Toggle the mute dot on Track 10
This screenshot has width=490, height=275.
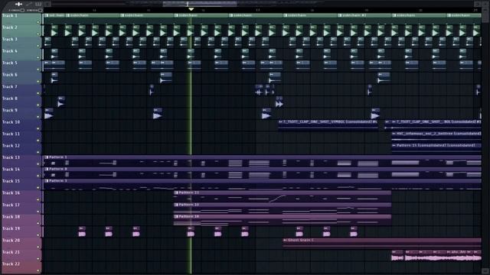click(x=38, y=128)
